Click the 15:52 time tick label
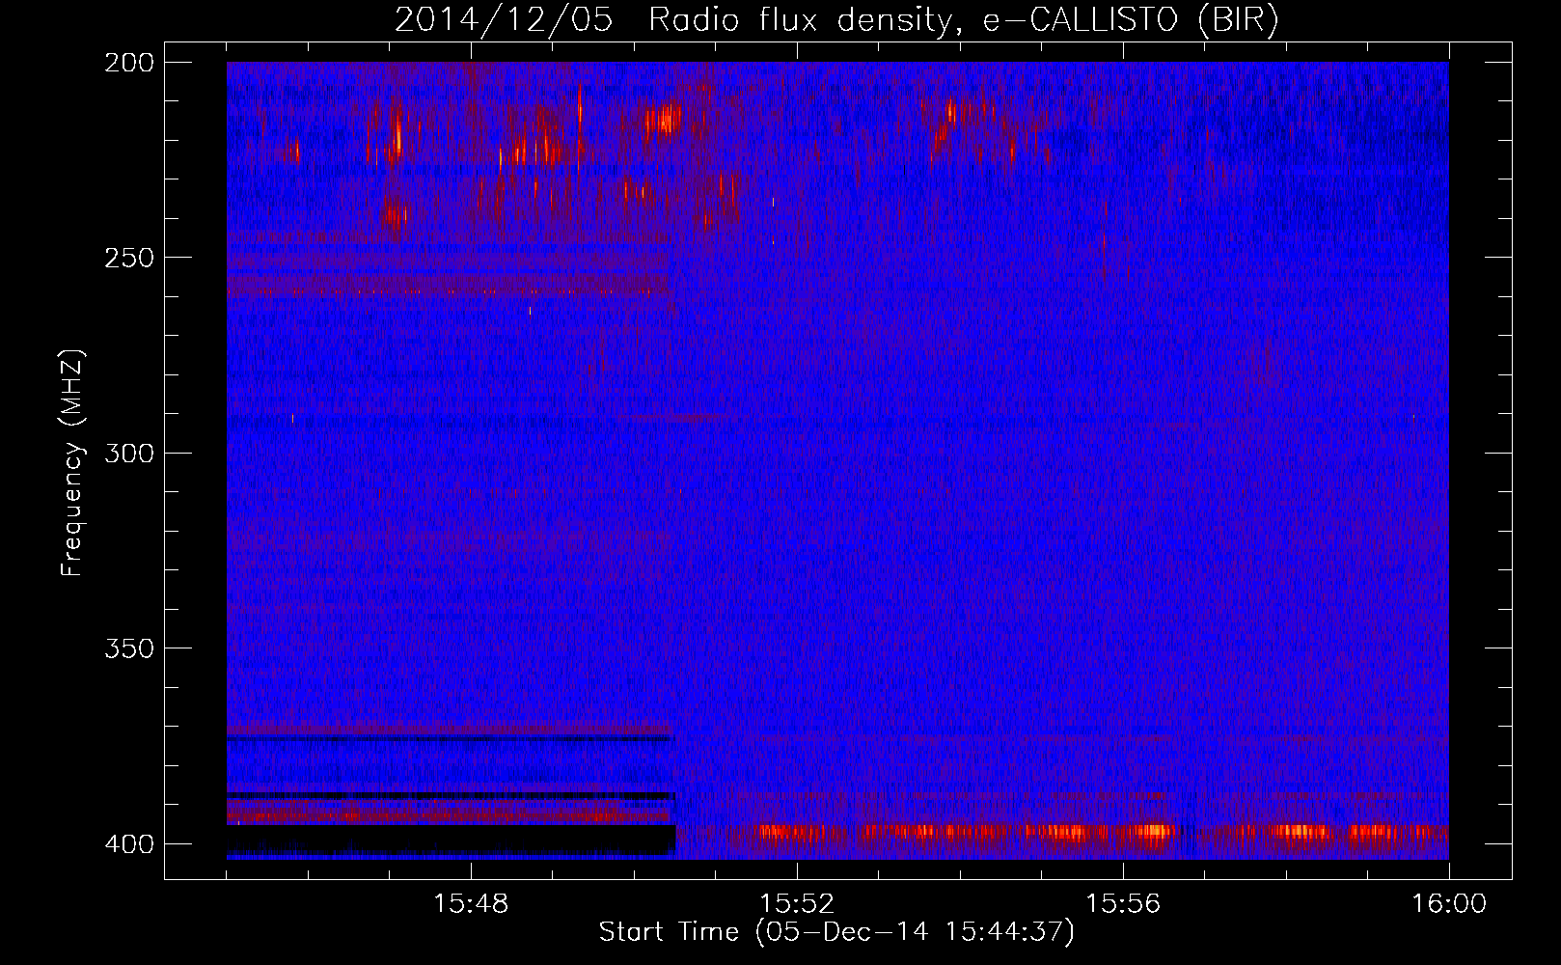The image size is (1561, 965). [x=797, y=904]
